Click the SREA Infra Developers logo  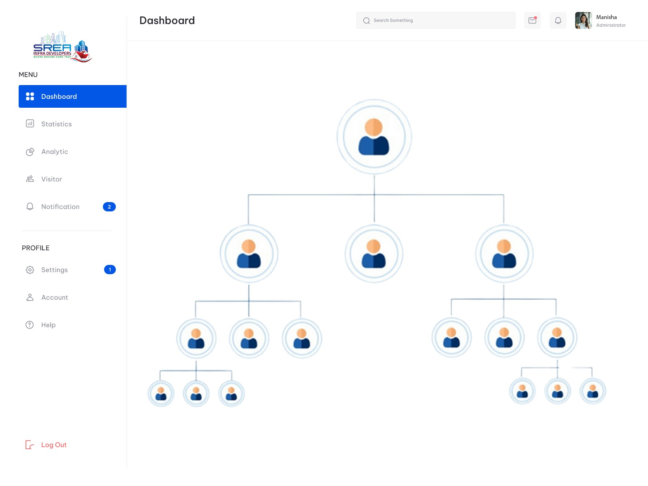(x=62, y=47)
